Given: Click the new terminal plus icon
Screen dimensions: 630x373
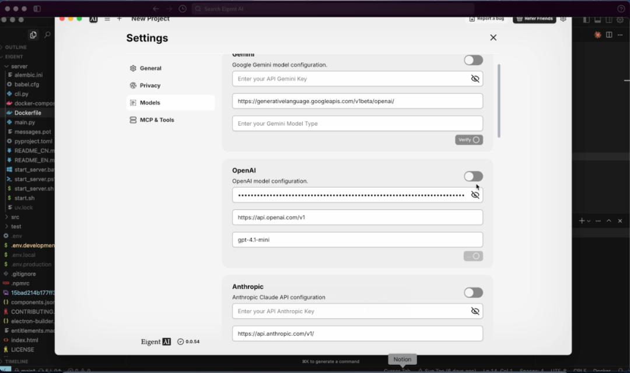Looking at the screenshot, I should (x=582, y=221).
